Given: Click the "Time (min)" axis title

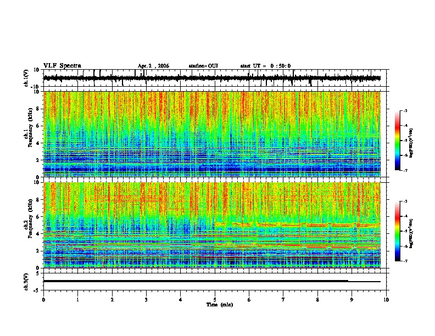Looking at the screenshot, I should pyautogui.click(x=220, y=305).
